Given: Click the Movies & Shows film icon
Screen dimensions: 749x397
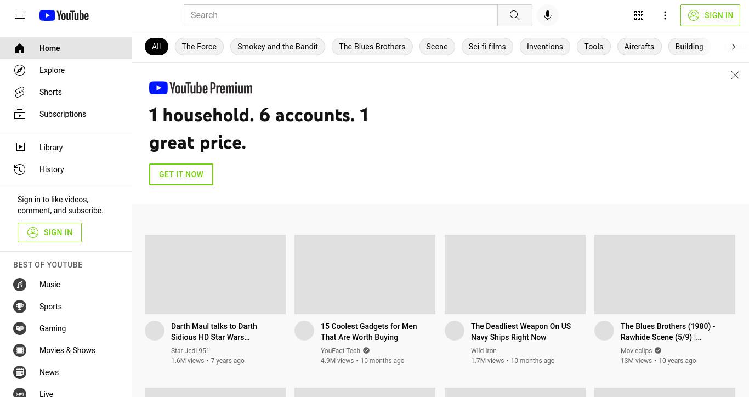Looking at the screenshot, I should coord(20,350).
